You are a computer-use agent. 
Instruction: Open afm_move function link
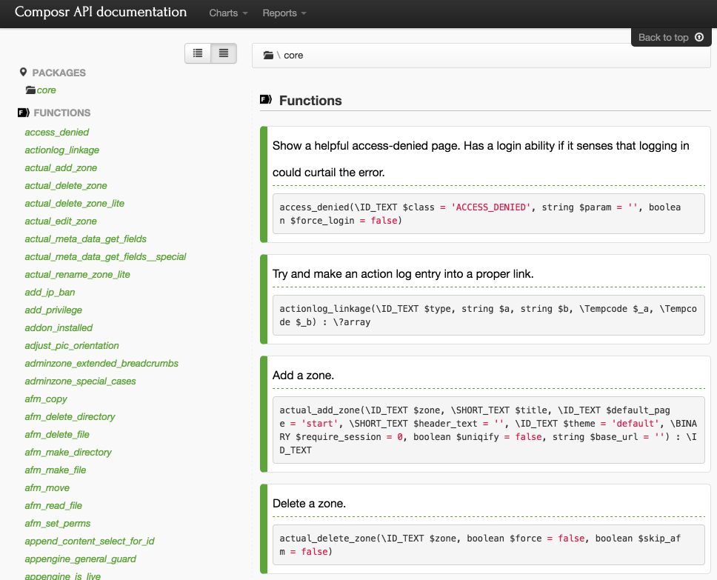(47, 488)
